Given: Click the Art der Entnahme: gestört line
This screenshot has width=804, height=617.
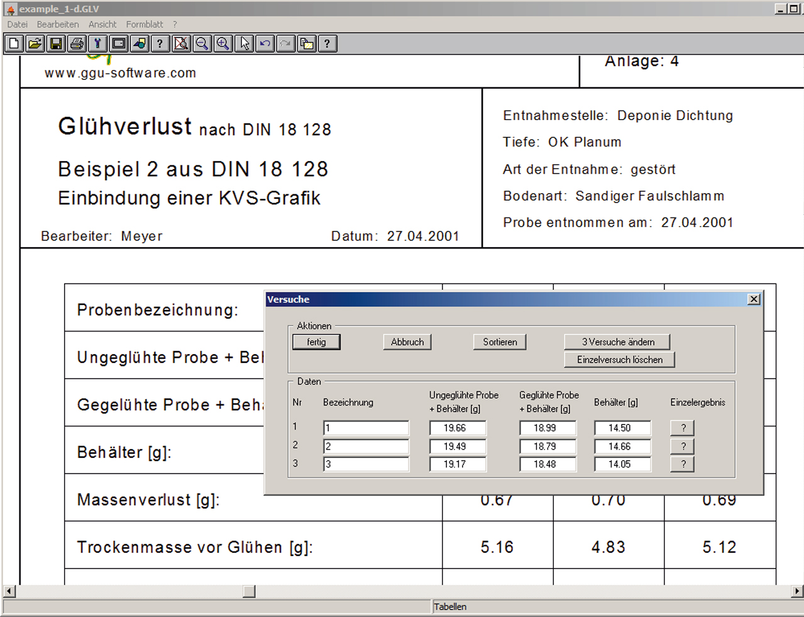Looking at the screenshot, I should pyautogui.click(x=589, y=170).
